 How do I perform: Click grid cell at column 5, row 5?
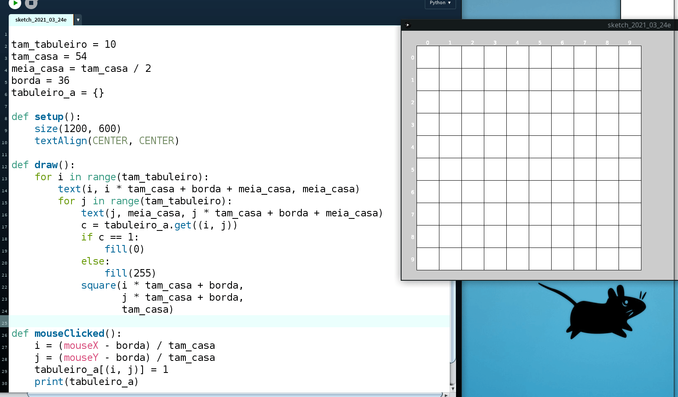[540, 169]
